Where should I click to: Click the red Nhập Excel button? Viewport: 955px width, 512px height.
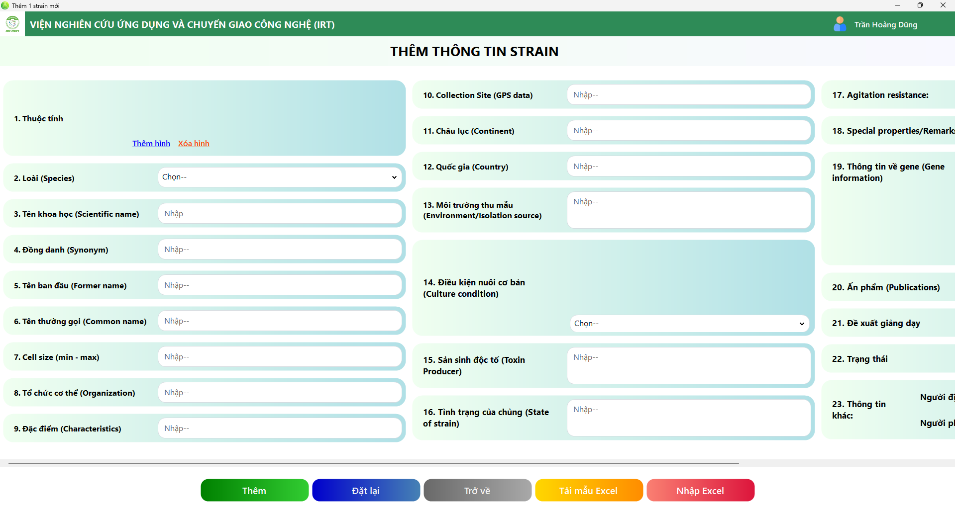pos(700,491)
